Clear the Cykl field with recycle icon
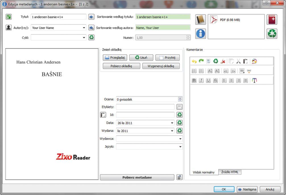 click(91, 37)
